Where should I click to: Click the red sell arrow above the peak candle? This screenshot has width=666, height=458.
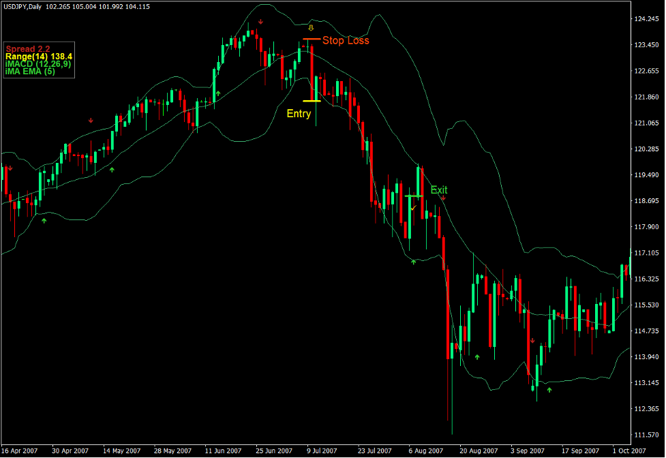(x=259, y=21)
